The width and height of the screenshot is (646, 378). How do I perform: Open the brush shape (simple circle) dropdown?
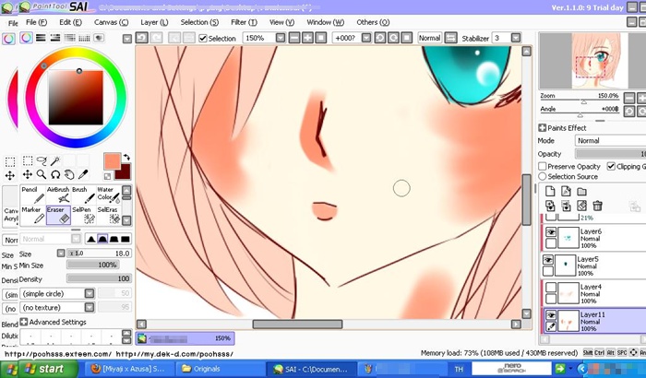(x=90, y=293)
